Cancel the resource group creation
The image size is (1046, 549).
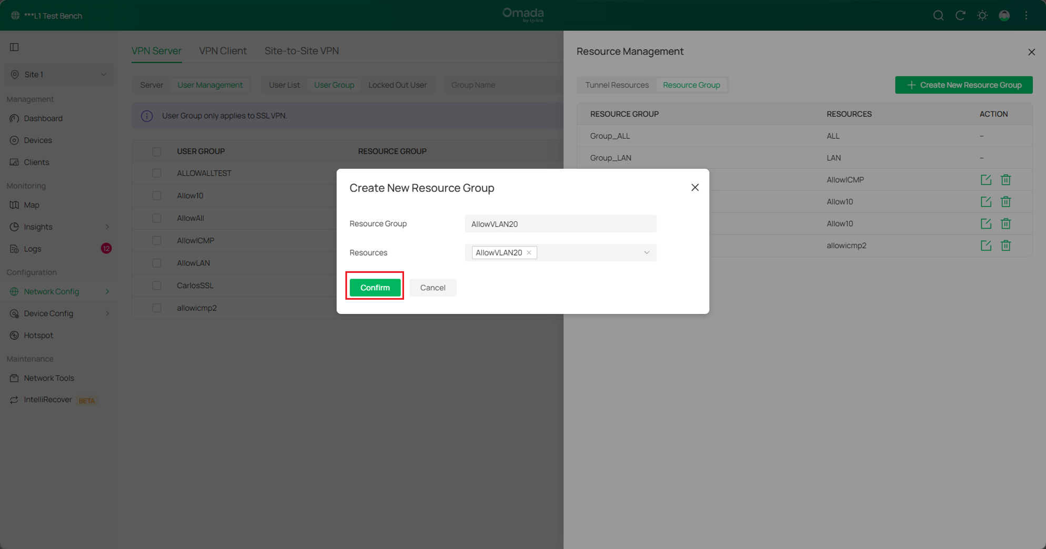433,288
